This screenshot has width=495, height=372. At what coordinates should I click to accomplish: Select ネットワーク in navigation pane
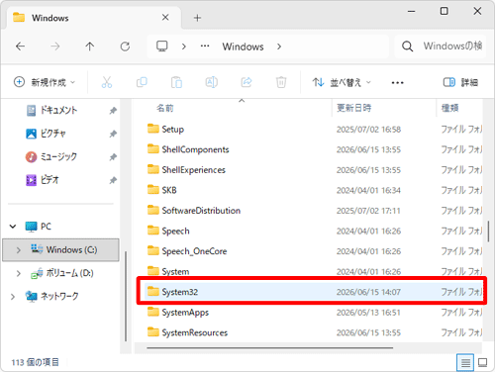click(52, 297)
